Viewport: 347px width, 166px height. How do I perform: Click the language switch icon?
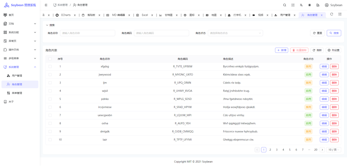301,5
